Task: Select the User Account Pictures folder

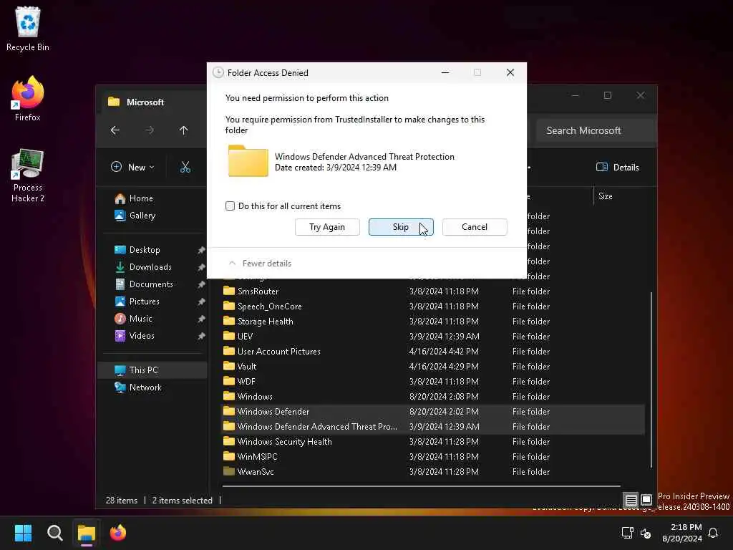Action: [433, 351]
